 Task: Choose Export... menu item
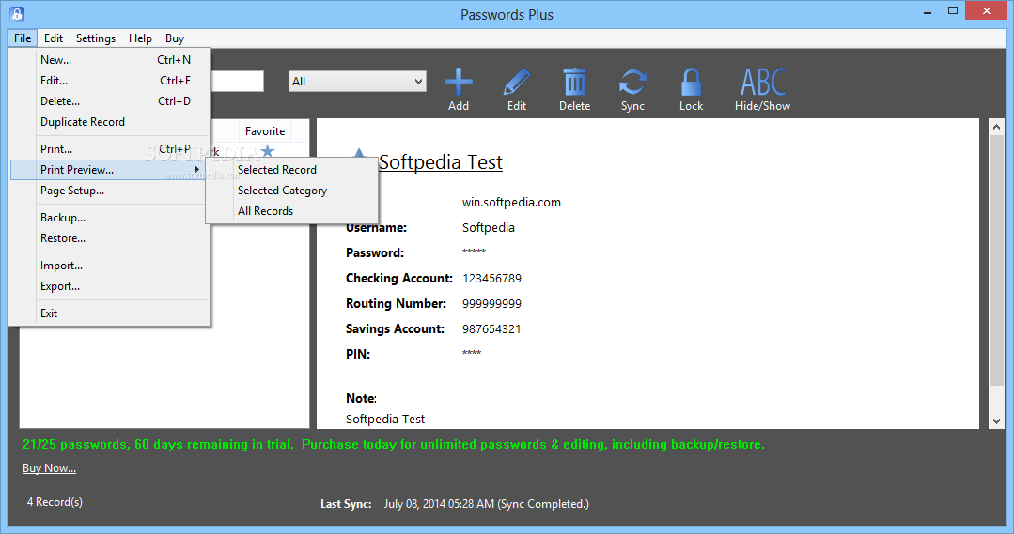coord(110,286)
